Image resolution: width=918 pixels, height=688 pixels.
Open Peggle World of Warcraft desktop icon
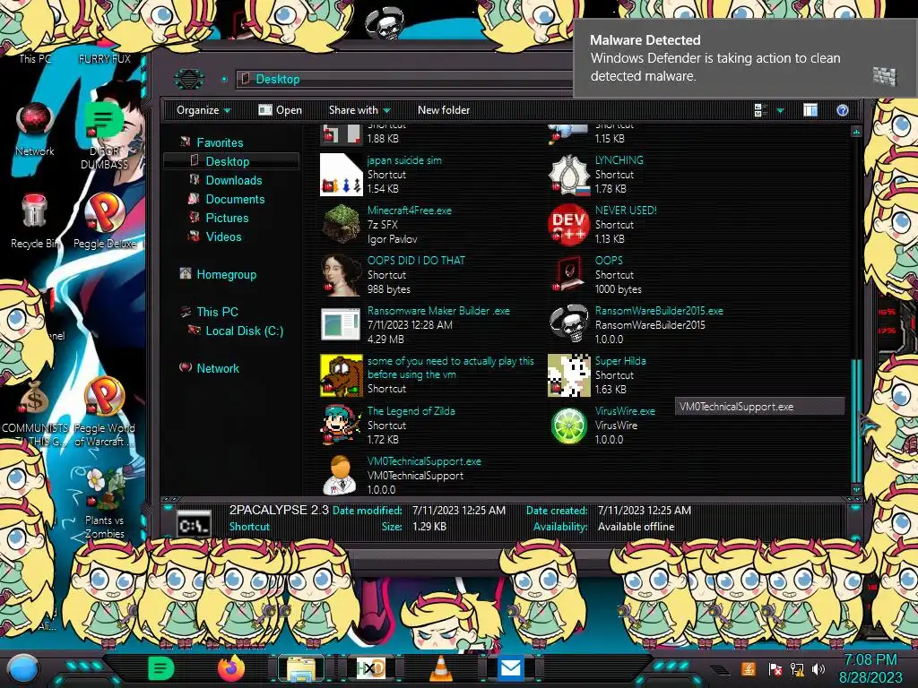[105, 398]
